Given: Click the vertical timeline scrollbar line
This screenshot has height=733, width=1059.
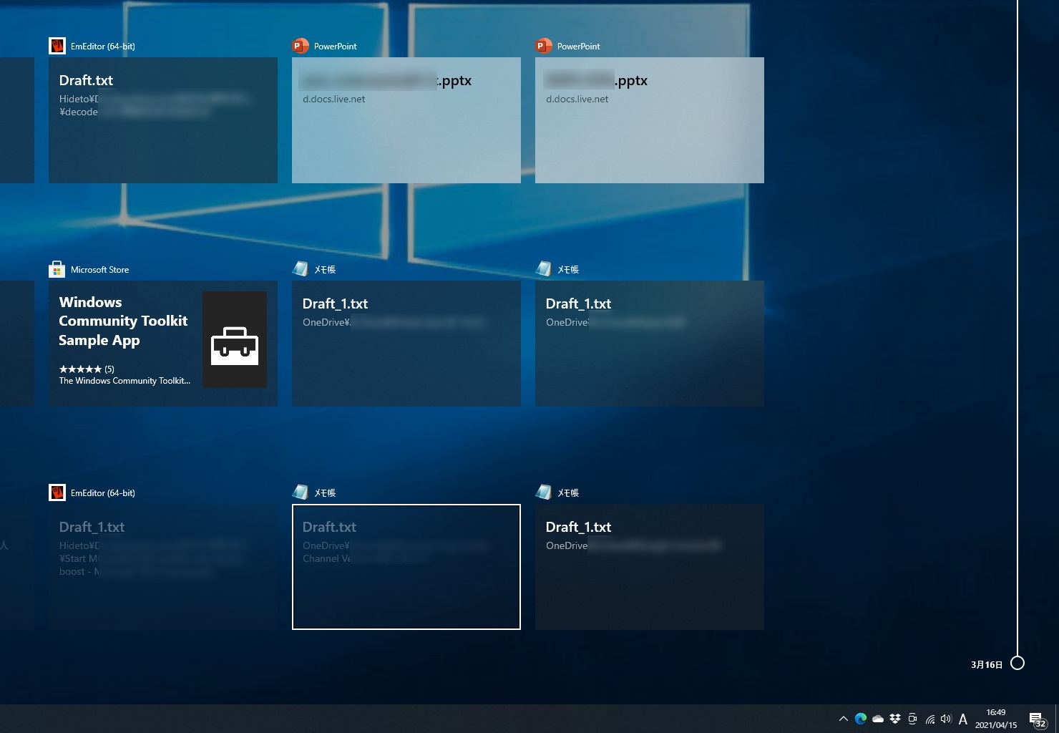Looking at the screenshot, I should [1017, 328].
